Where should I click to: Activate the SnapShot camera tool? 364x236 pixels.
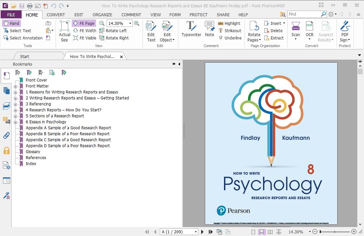pos(48,23)
